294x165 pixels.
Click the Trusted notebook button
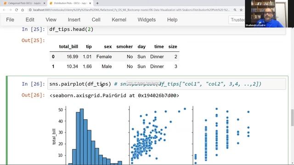pyautogui.click(x=237, y=20)
